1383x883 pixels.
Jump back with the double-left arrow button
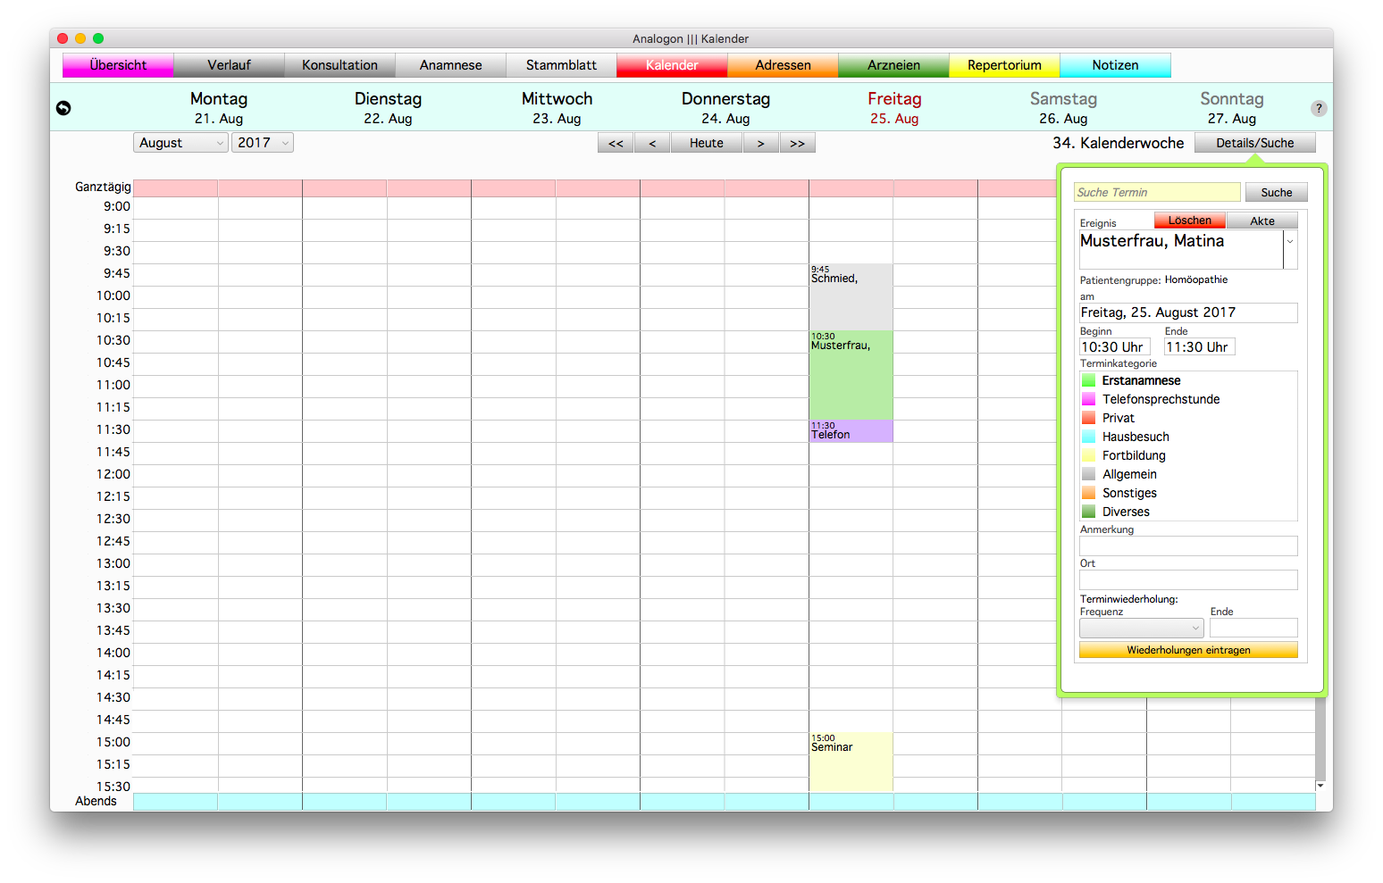point(616,144)
